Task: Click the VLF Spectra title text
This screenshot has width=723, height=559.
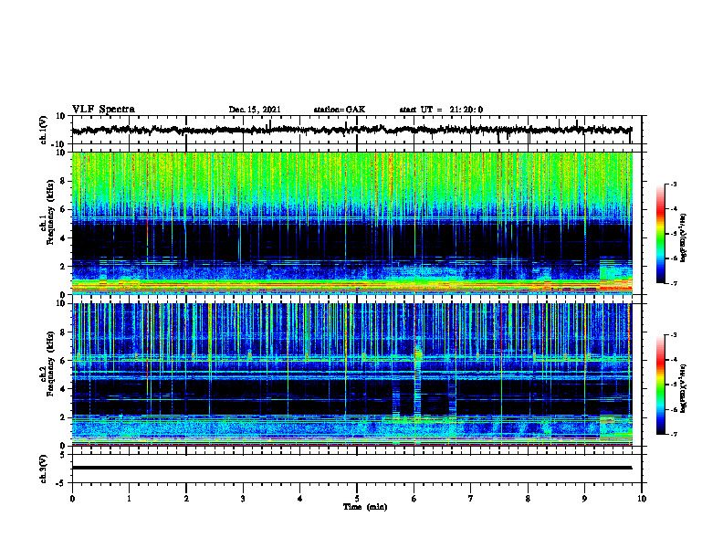Action: [x=103, y=110]
